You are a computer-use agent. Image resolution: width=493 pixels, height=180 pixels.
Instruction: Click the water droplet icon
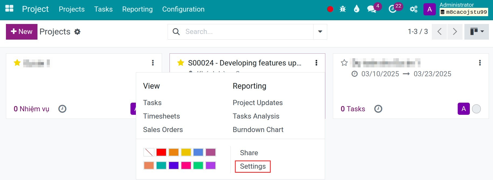tap(357, 9)
